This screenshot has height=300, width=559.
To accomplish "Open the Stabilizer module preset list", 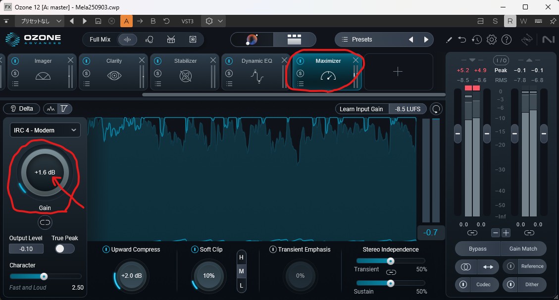I will click(158, 84).
